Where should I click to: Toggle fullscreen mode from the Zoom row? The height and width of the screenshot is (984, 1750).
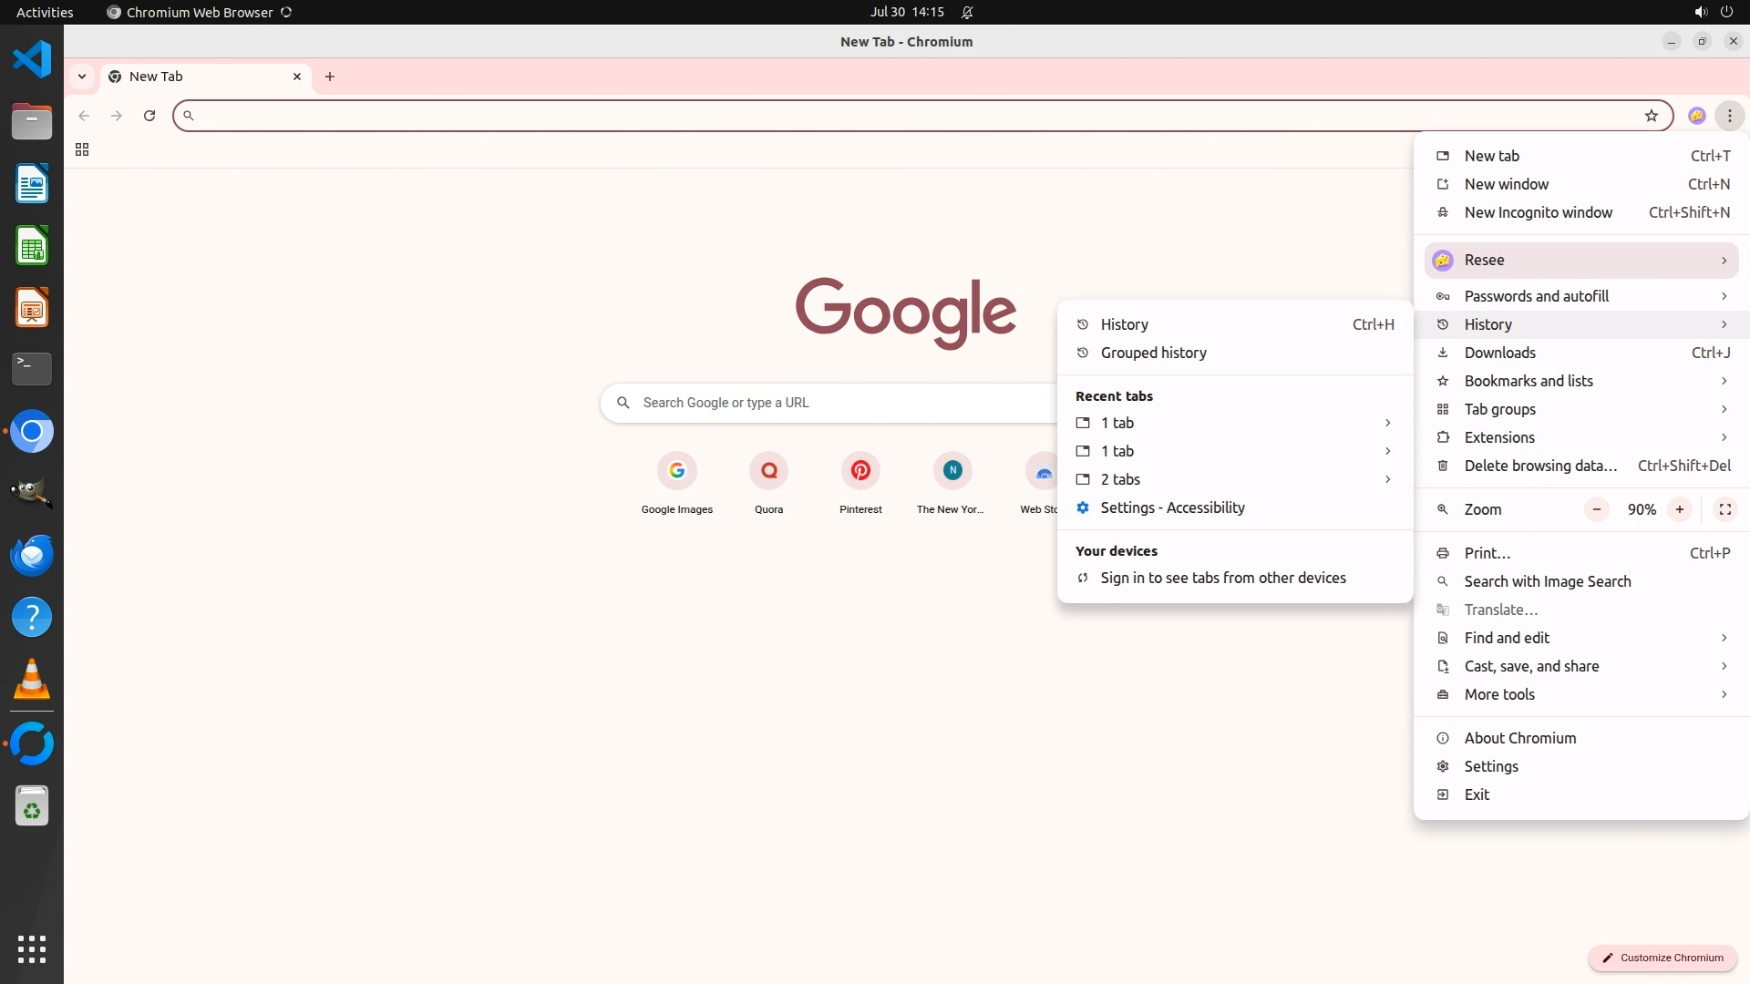click(1724, 509)
